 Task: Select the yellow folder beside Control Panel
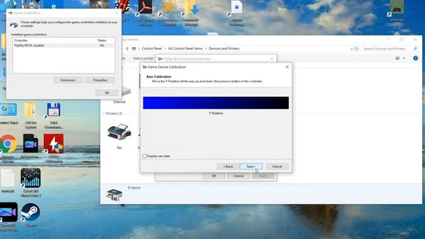[31, 110]
